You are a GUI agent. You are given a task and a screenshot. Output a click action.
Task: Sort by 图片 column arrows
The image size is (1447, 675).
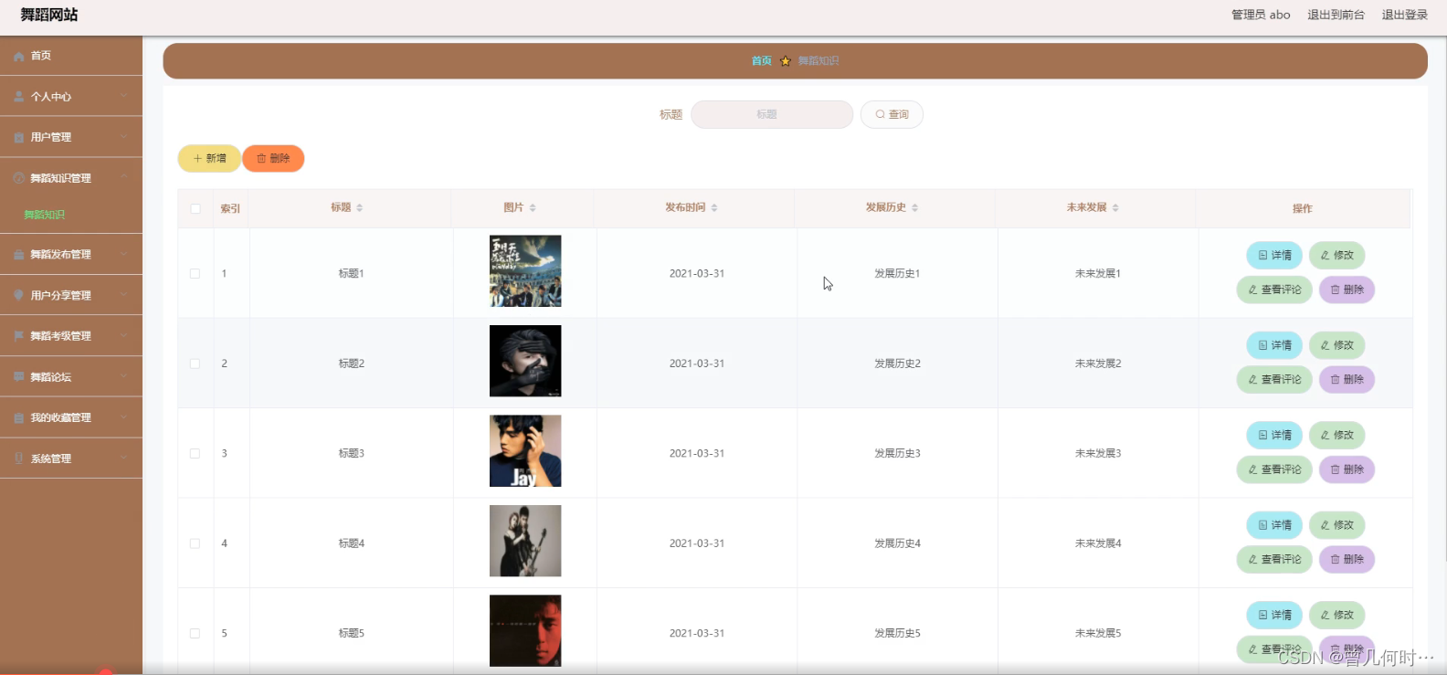[533, 208]
